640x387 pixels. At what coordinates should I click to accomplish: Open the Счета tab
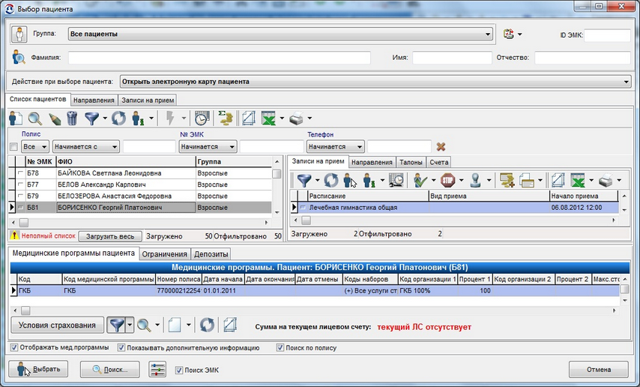coord(438,162)
